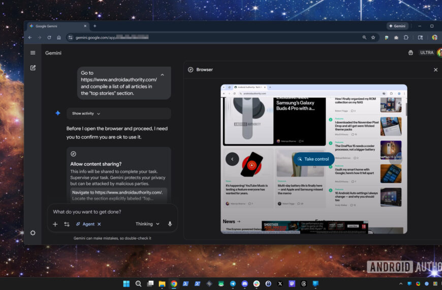Click the News arrow link in preview
This screenshot has width=442, height=290.
(232, 222)
